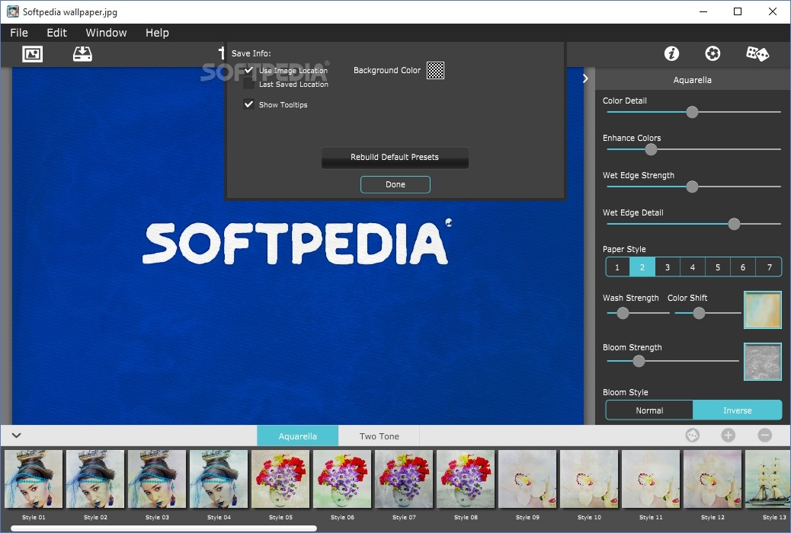Viewport: 791px width, 533px height.
Task: Select Paper Style 7
Action: coord(769,267)
